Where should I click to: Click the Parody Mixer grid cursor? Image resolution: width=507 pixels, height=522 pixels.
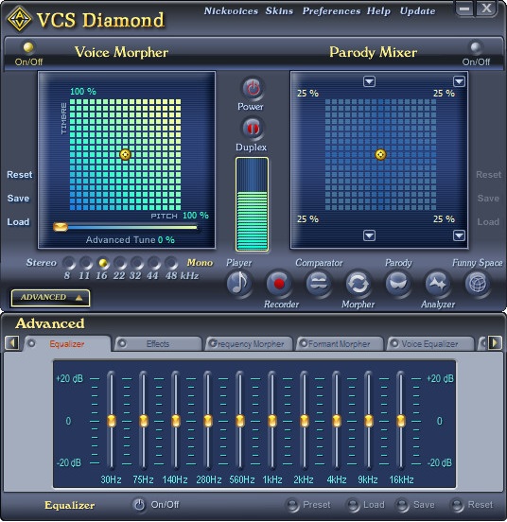380,154
